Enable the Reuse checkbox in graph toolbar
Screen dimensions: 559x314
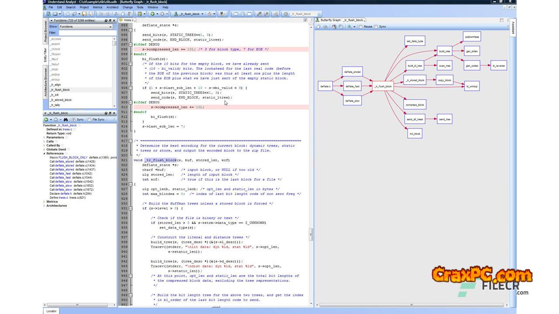pyautogui.click(x=360, y=27)
